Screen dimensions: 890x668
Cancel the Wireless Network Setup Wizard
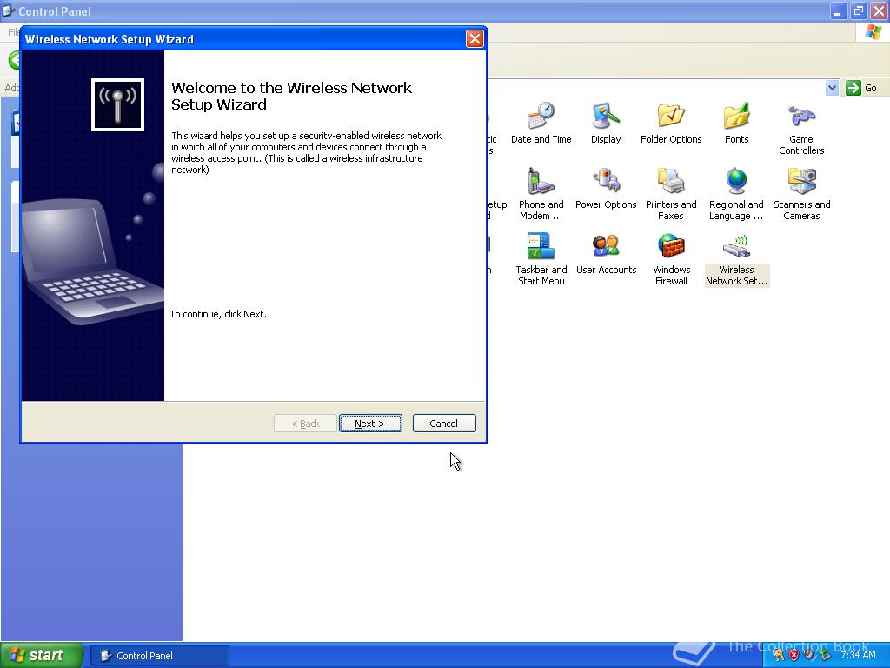click(444, 424)
